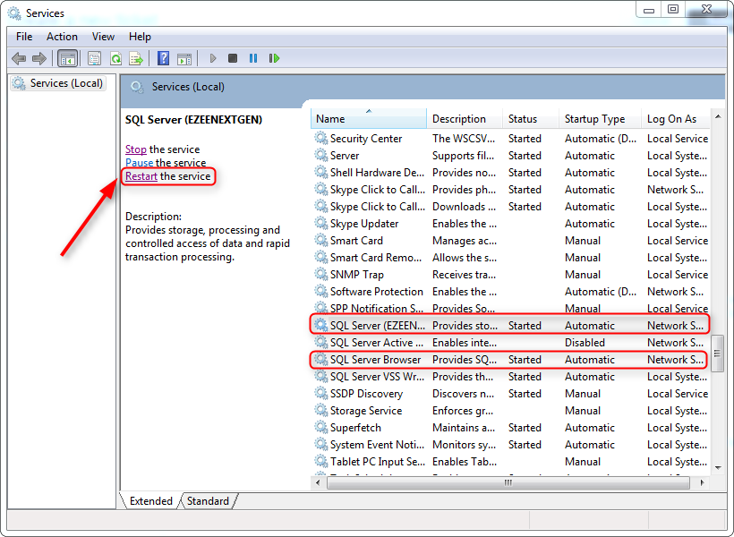
Task: Select the gear icon of SNMP Trap
Action: (321, 275)
